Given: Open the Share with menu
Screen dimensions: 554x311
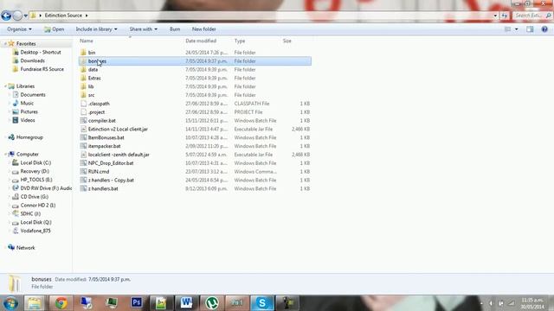Looking at the screenshot, I should pyautogui.click(x=144, y=29).
